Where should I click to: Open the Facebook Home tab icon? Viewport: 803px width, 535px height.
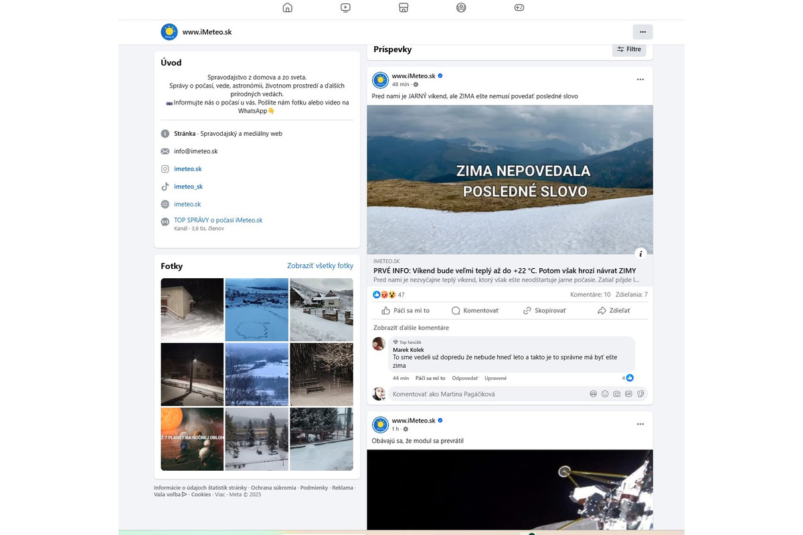pyautogui.click(x=288, y=8)
